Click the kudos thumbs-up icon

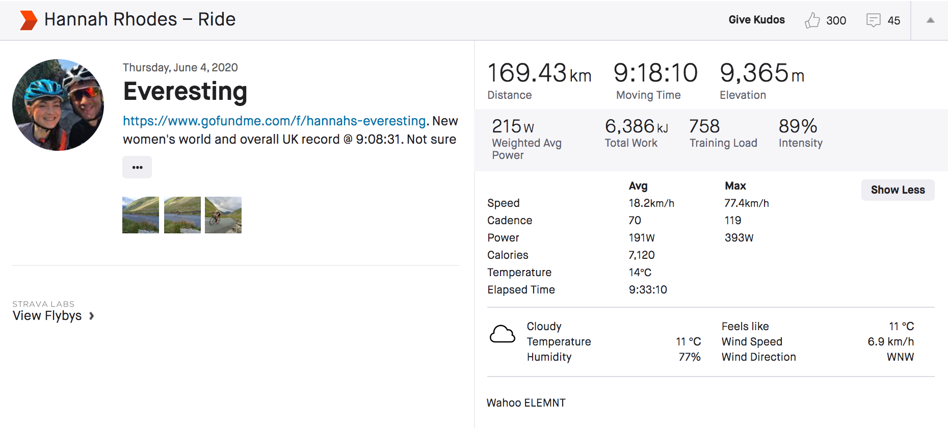pos(812,20)
